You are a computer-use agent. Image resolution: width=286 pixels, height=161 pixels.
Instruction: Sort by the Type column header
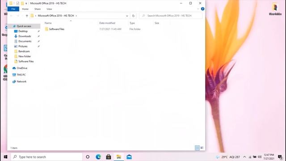pyautogui.click(x=132, y=23)
